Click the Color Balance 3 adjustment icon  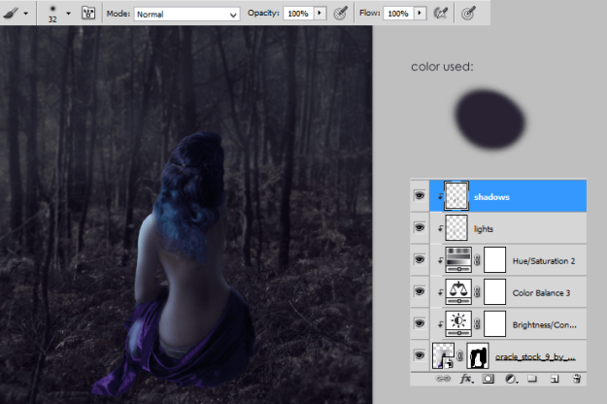point(458,291)
